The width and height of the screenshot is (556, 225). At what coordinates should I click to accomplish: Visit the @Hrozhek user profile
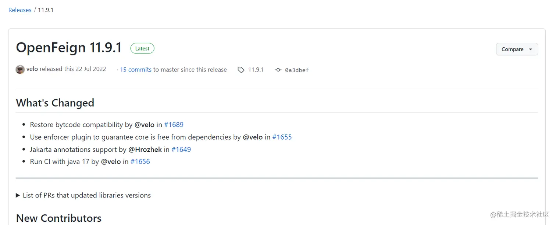click(x=145, y=150)
